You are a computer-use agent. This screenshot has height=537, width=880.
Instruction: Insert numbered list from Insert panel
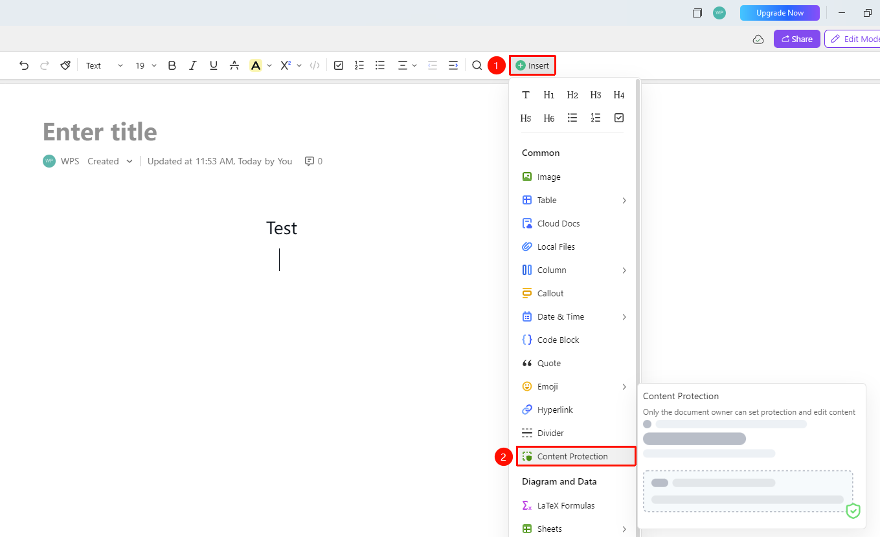pyautogui.click(x=596, y=118)
